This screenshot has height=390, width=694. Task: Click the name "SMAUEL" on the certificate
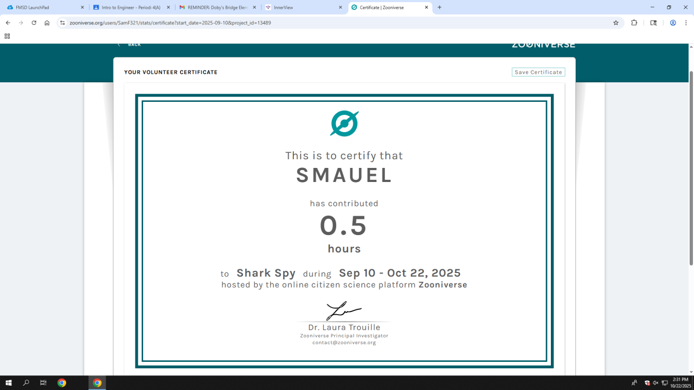coord(344,175)
